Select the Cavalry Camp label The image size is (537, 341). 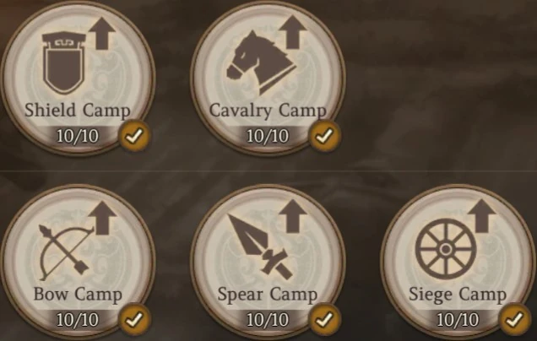point(268,111)
